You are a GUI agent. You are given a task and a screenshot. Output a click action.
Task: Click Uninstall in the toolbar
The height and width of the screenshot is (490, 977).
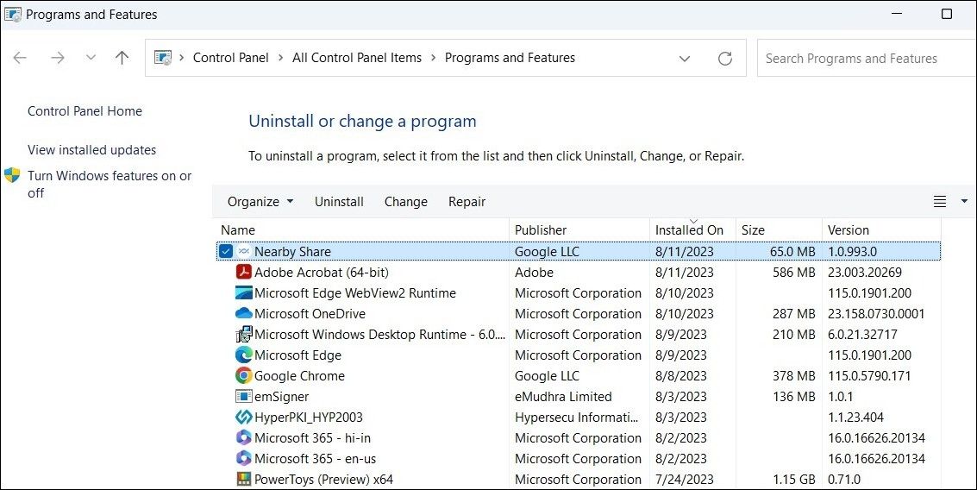click(x=339, y=202)
